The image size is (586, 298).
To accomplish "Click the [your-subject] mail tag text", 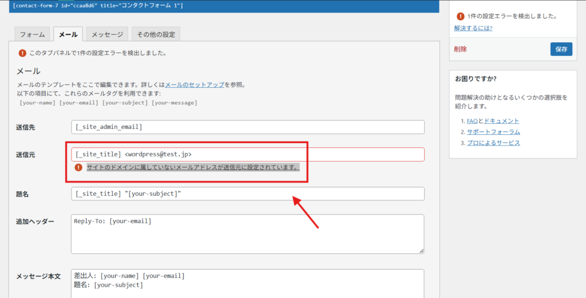I will [125, 103].
